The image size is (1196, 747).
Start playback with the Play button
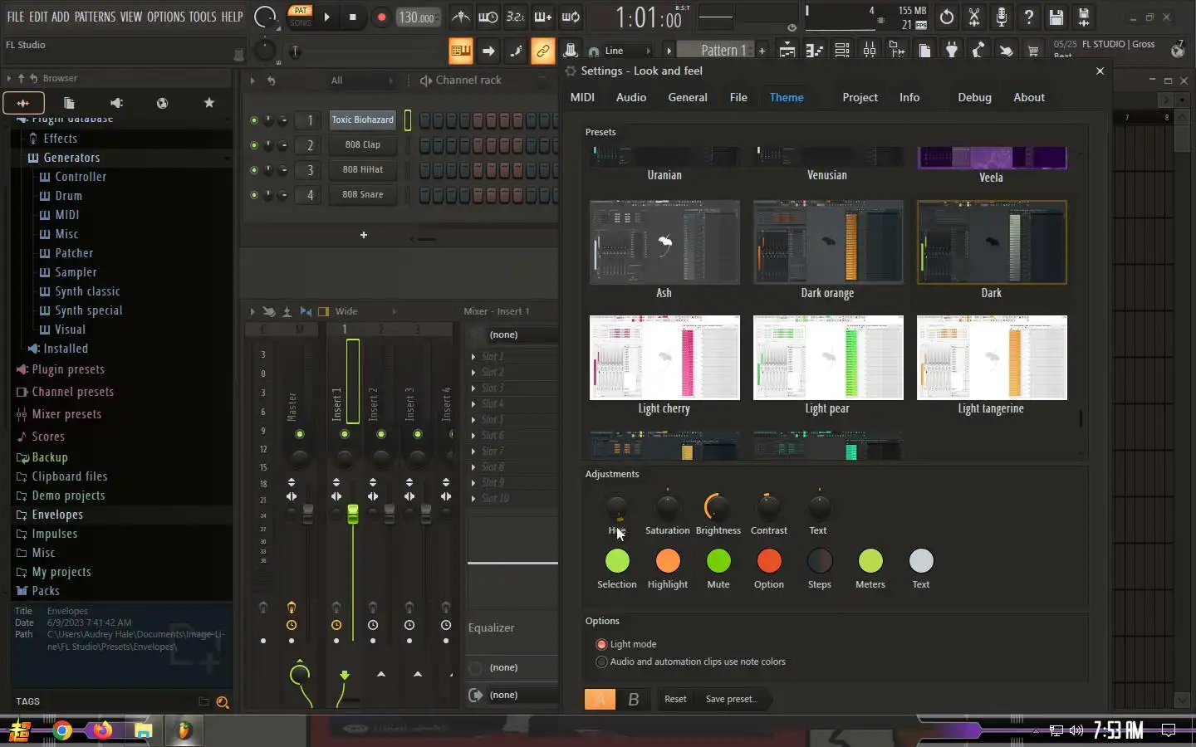[326, 17]
